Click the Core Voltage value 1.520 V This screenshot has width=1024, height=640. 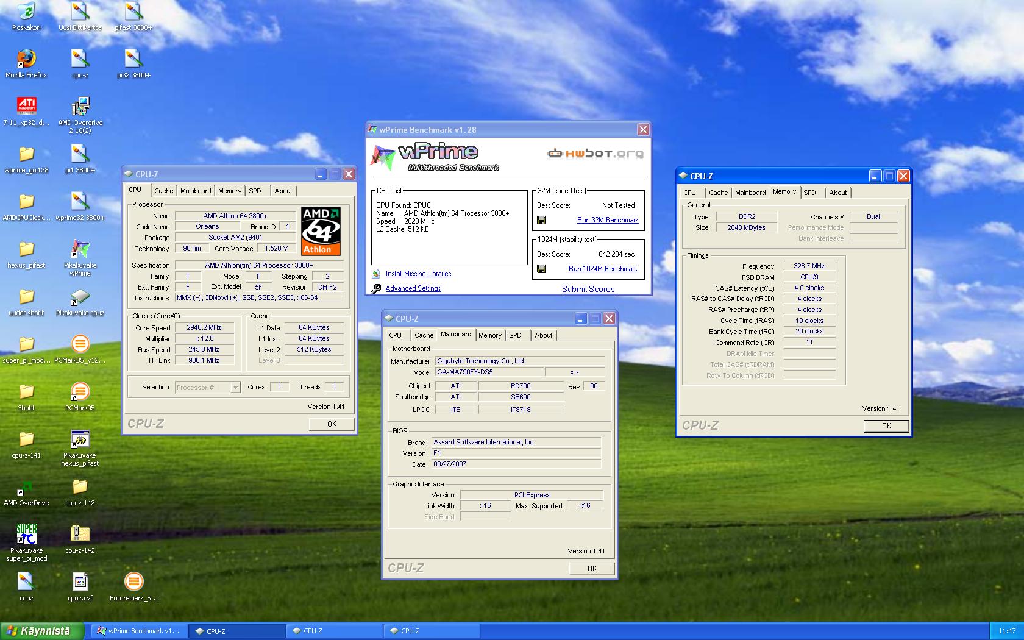tap(276, 248)
